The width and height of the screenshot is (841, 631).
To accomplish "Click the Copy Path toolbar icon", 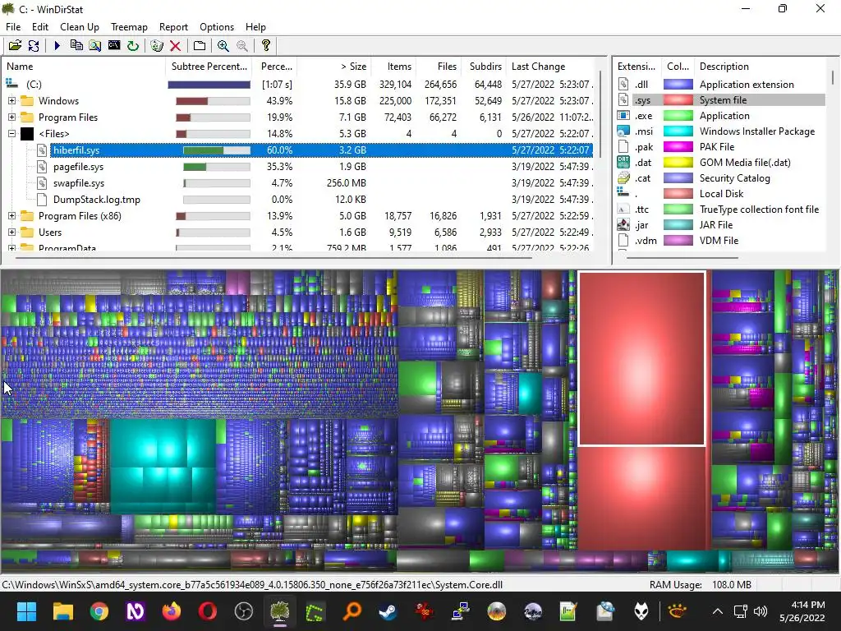I will 76,46.
